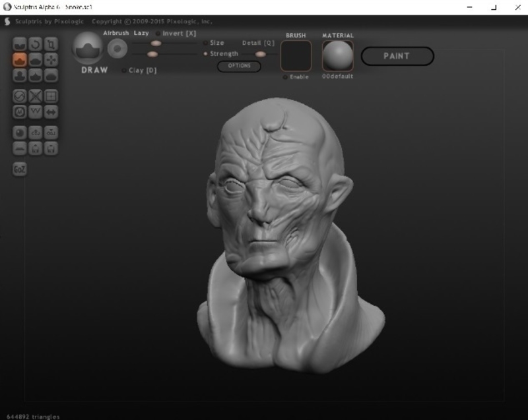Activate the Mask tool
The width and height of the screenshot is (528, 420).
point(20,112)
